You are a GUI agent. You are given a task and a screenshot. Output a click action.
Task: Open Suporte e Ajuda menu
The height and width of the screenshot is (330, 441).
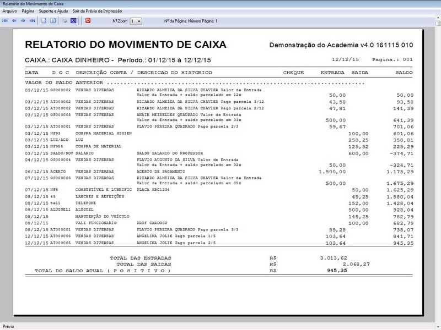coord(53,11)
